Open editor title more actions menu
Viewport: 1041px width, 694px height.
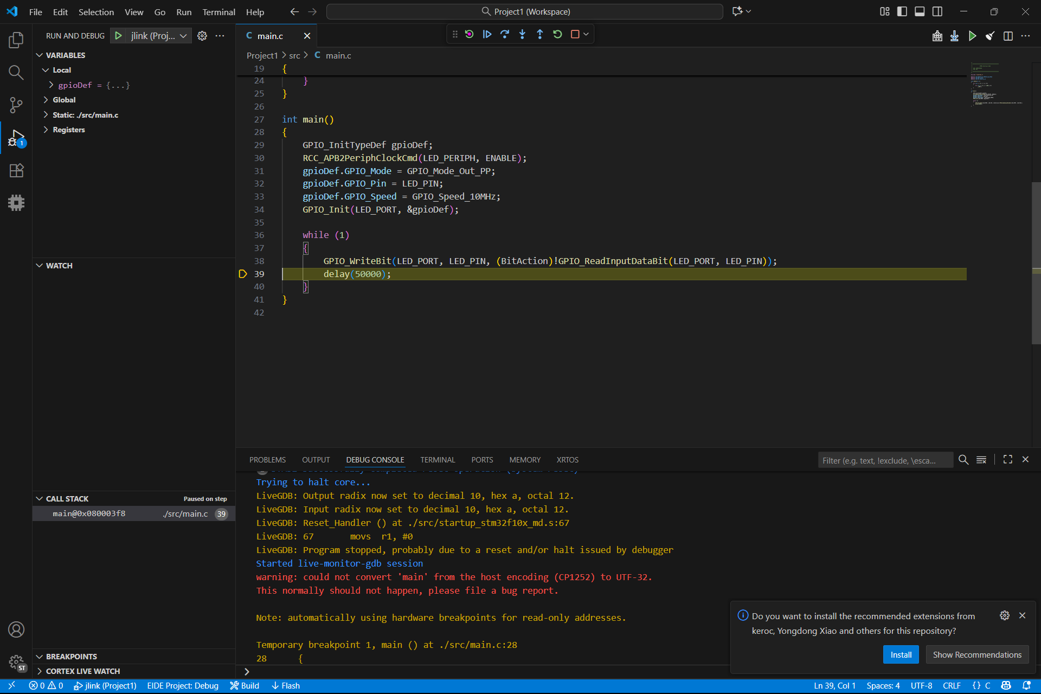1025,36
